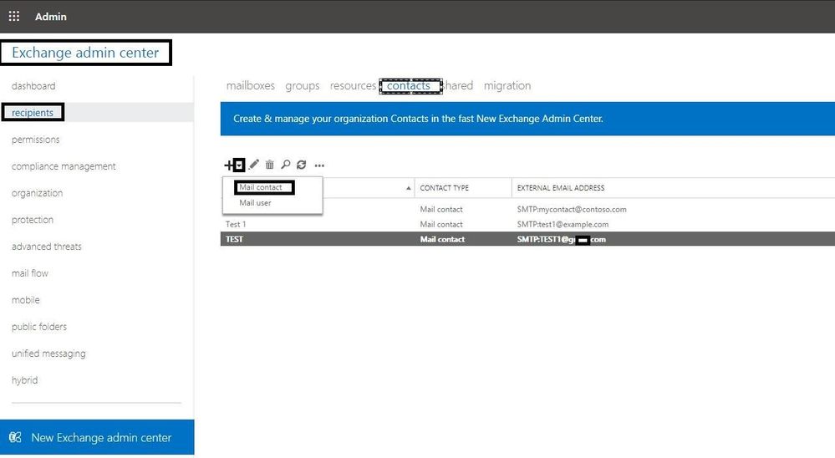Click the New Exchange admin center icon
The height and width of the screenshot is (458, 835).
point(15,437)
